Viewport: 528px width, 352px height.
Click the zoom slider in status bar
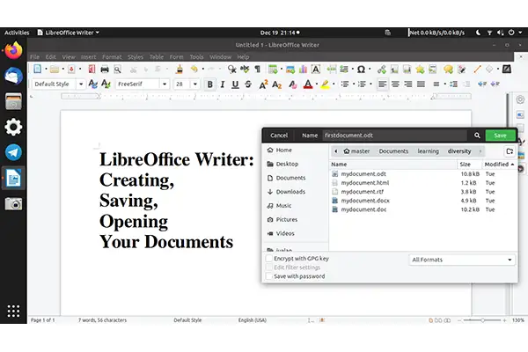coord(482,320)
